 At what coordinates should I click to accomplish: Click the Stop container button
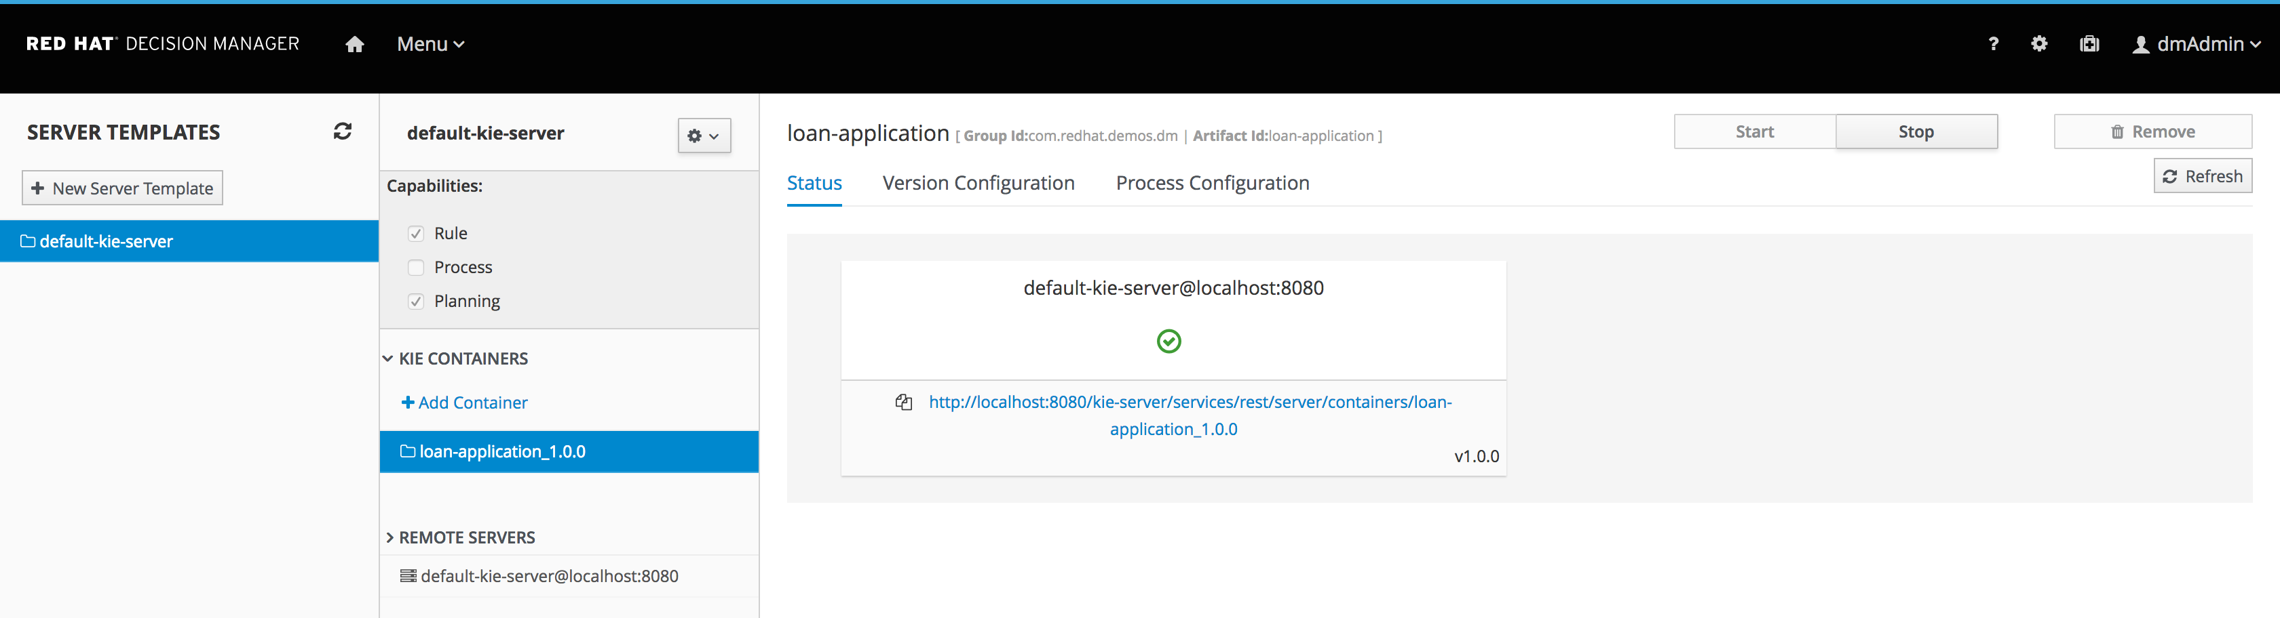pyautogui.click(x=1916, y=131)
